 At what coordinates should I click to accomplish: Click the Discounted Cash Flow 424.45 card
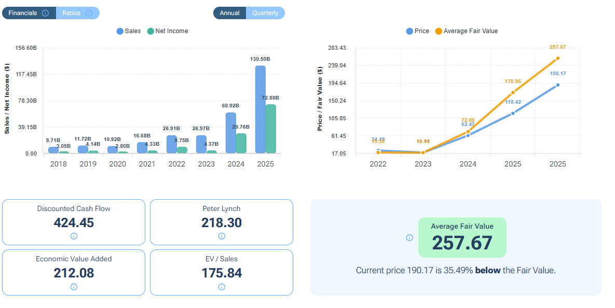[74, 222]
